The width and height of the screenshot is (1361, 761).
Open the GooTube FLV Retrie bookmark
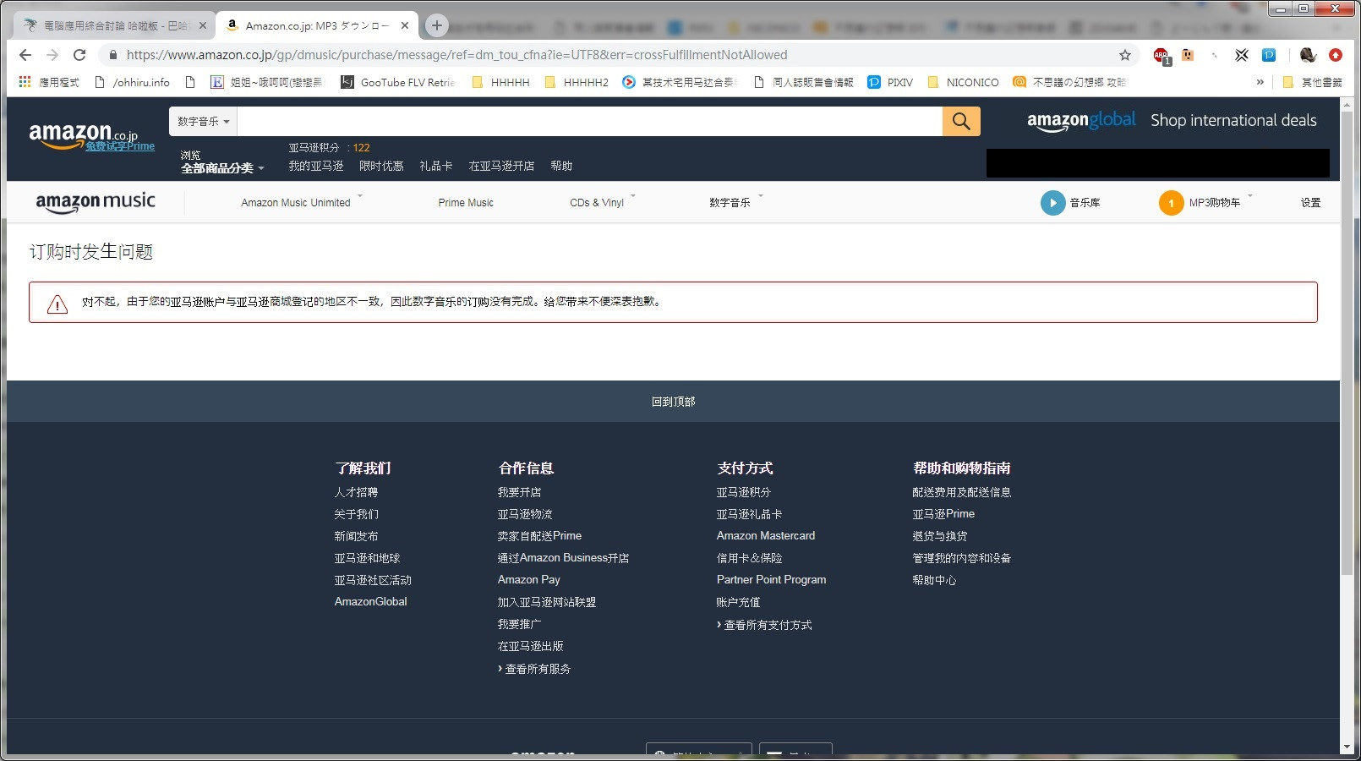397,82
